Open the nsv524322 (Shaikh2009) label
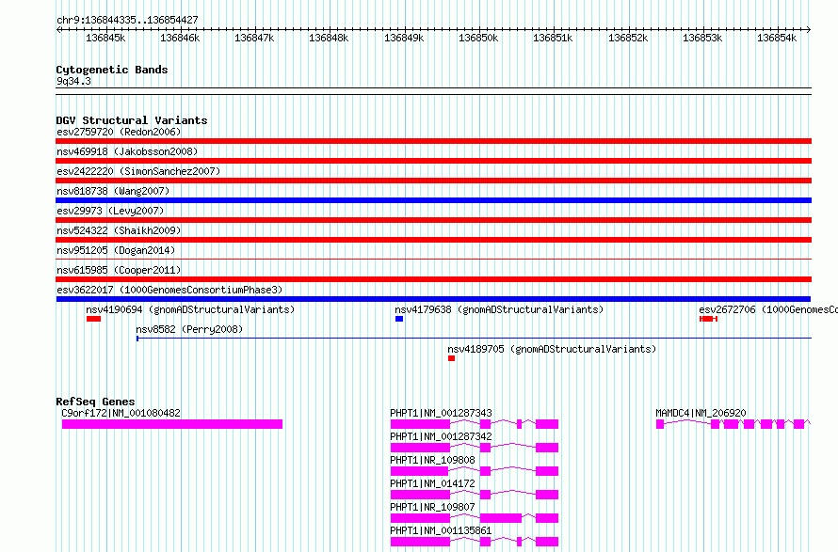The image size is (838, 552). 119,230
